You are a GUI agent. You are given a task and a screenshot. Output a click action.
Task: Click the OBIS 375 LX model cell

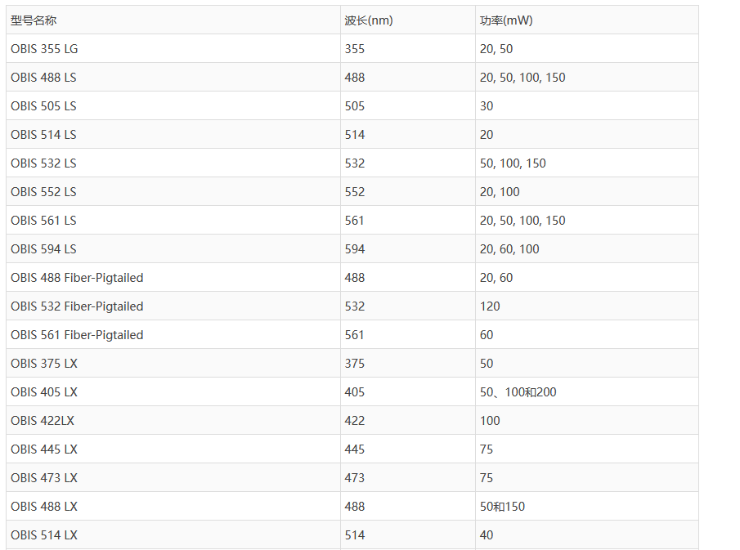pyautogui.click(x=44, y=364)
